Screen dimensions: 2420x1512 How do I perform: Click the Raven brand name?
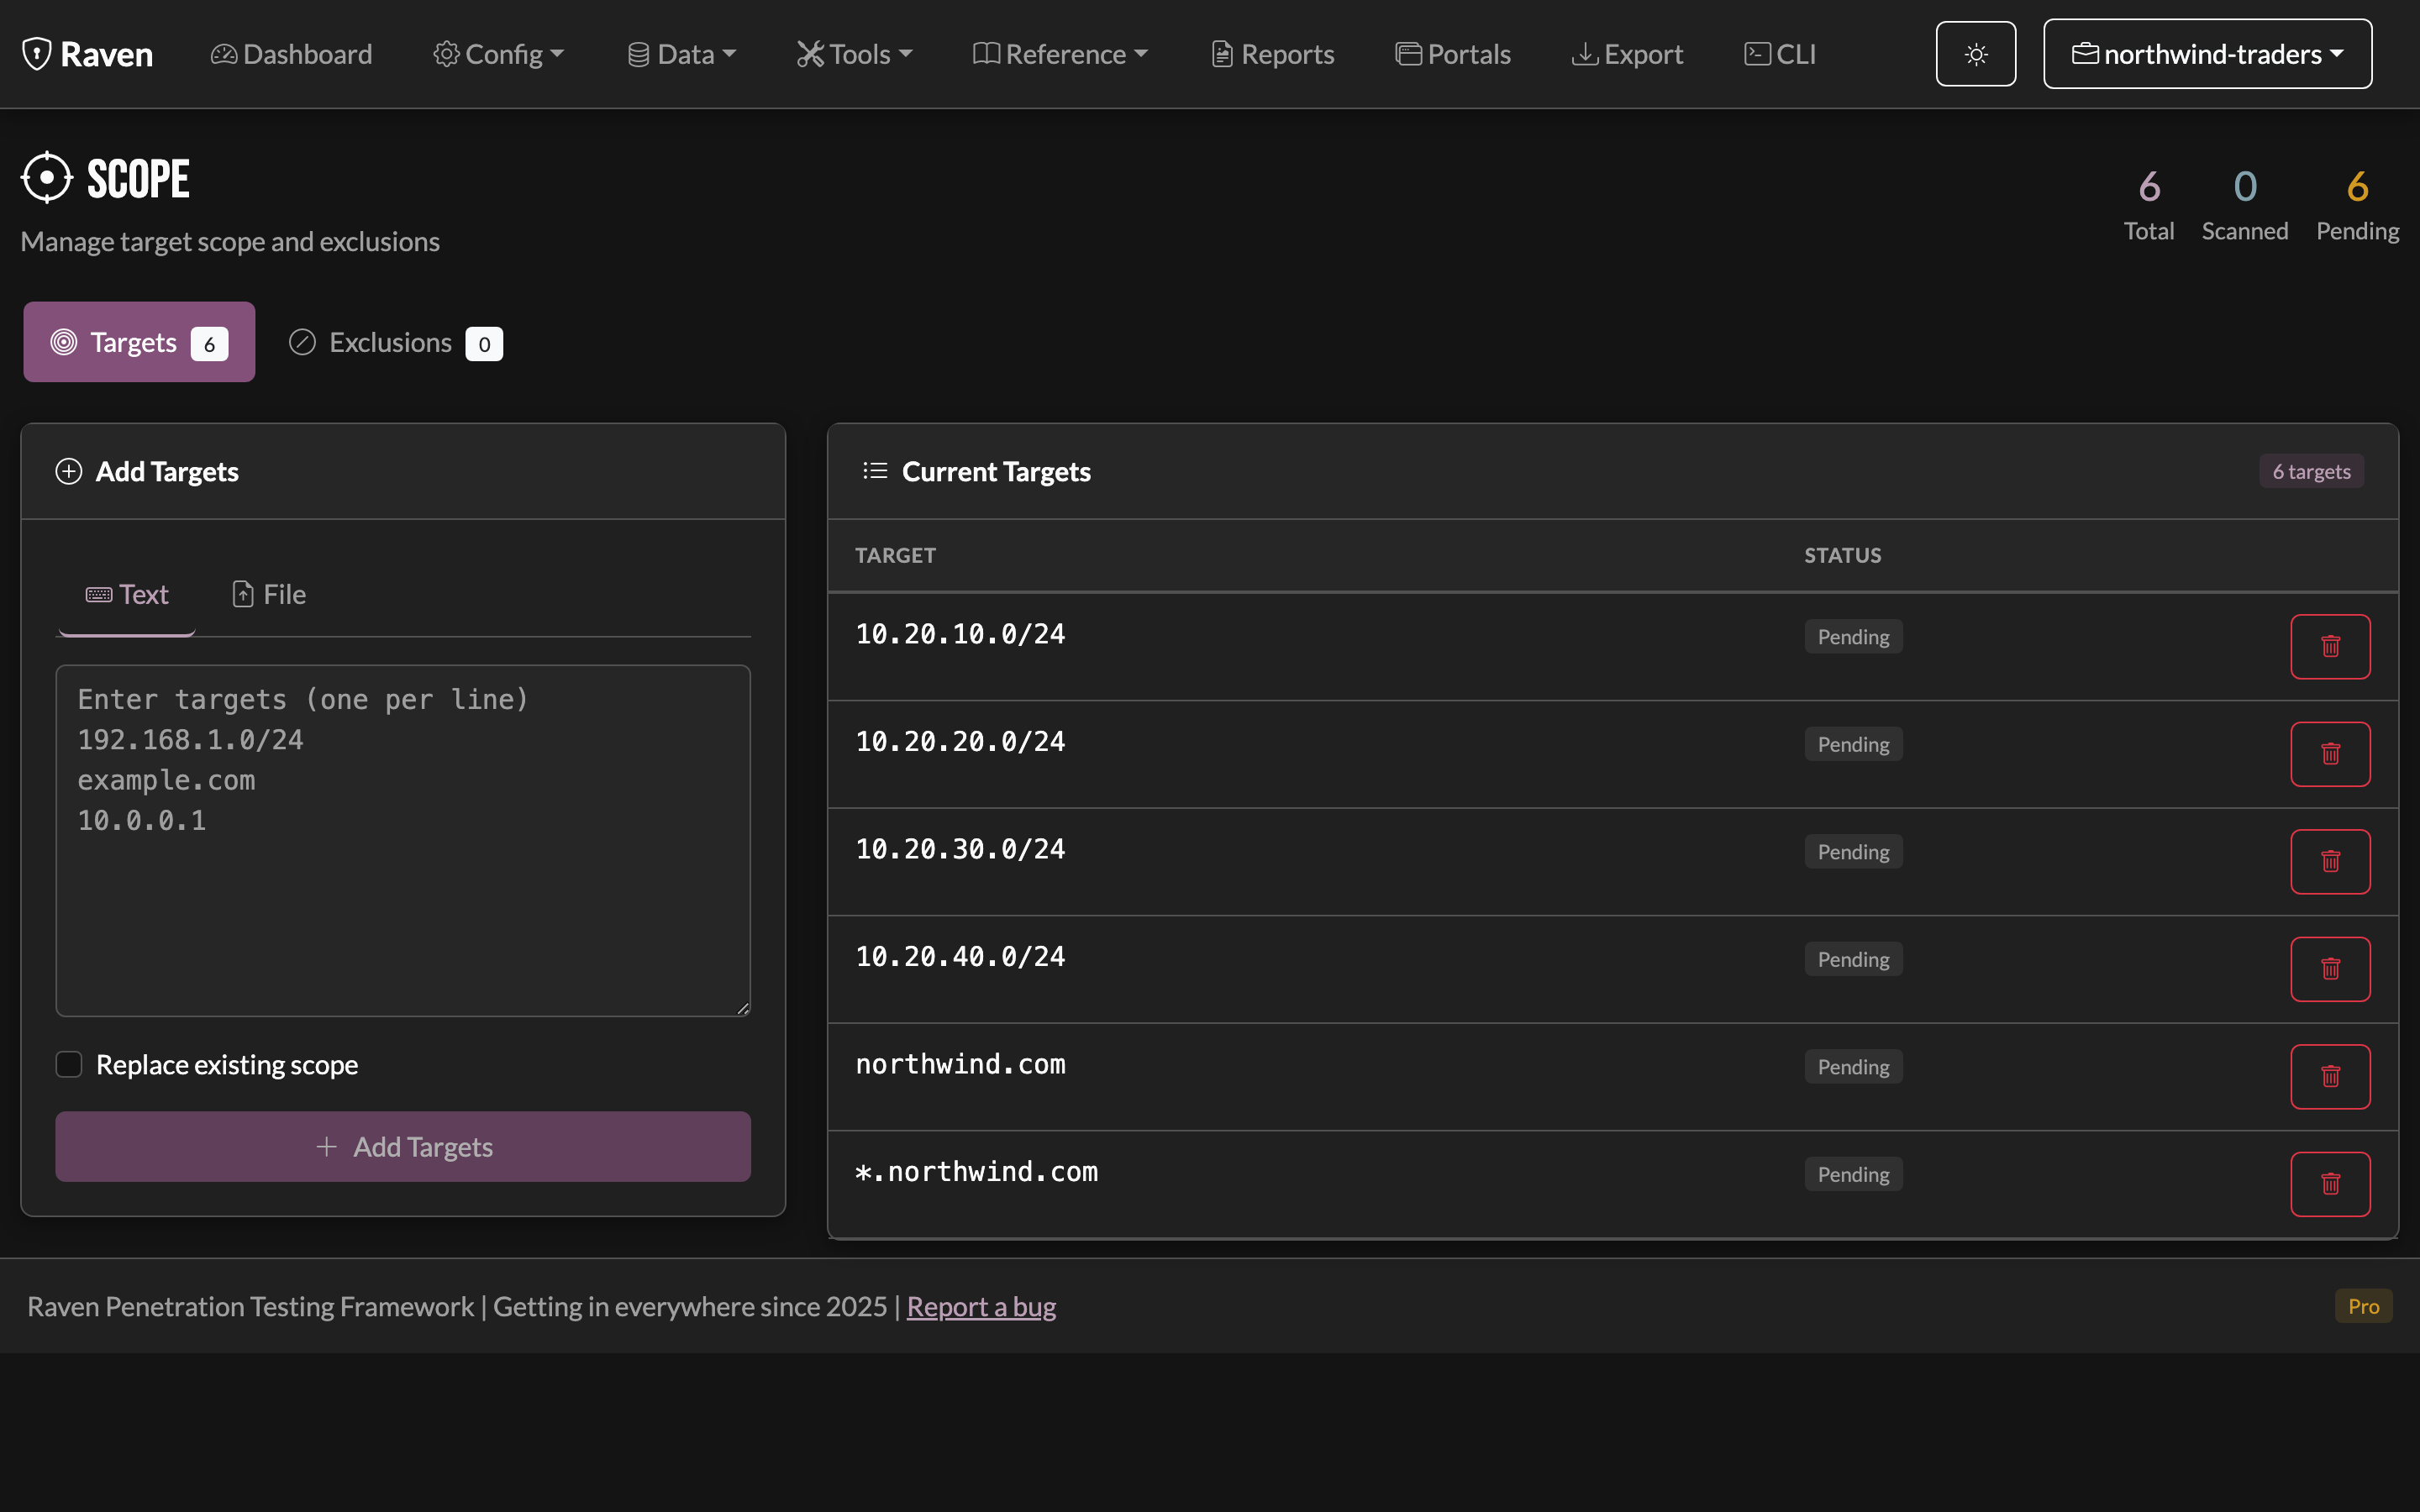(107, 54)
